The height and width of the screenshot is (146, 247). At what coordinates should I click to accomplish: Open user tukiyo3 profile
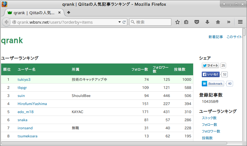point(24,79)
